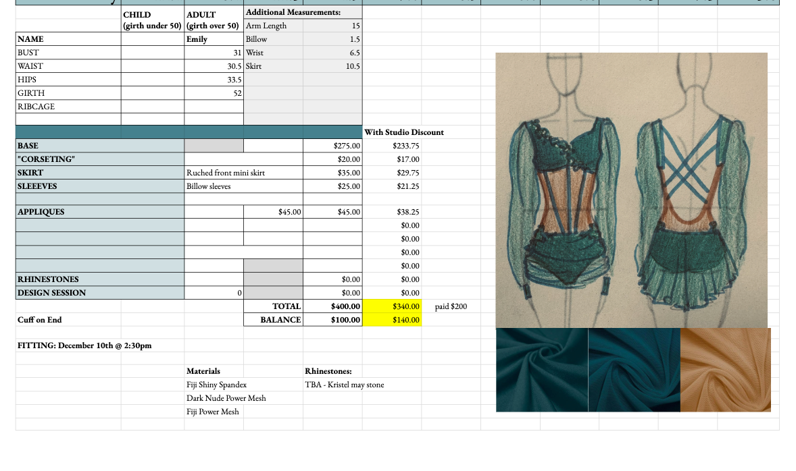Select the FITTING December 10th cell
The image size is (796, 471).
click(x=84, y=345)
